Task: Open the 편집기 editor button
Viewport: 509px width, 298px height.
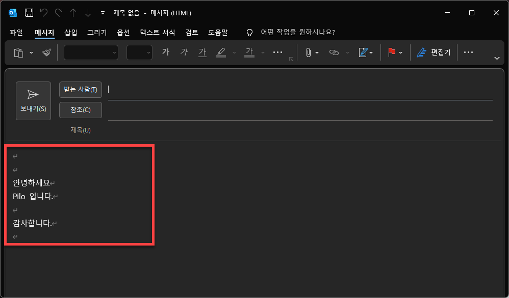Action: click(x=434, y=52)
